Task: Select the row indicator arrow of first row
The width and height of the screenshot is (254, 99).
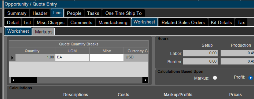Action: [x=12, y=58]
